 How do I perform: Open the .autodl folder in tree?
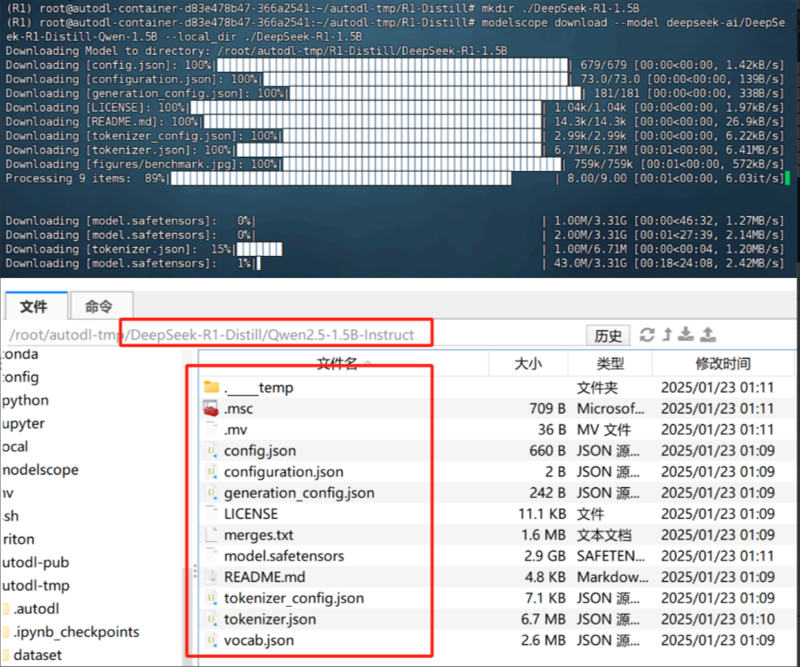(x=36, y=609)
